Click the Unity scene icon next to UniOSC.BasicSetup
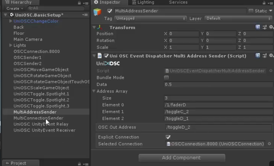 pyautogui.click(x=12, y=15)
